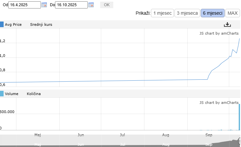This screenshot has width=241, height=147.
Task: Show the MAX time range
Action: coord(232,13)
